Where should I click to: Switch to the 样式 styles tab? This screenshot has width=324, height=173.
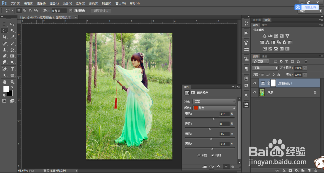(x=264, y=25)
